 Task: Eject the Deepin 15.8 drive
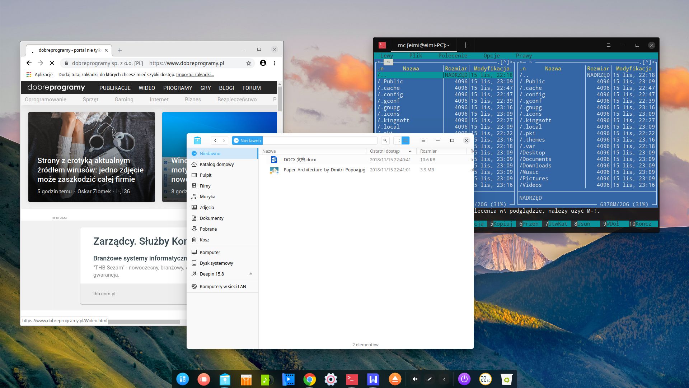pyautogui.click(x=250, y=274)
